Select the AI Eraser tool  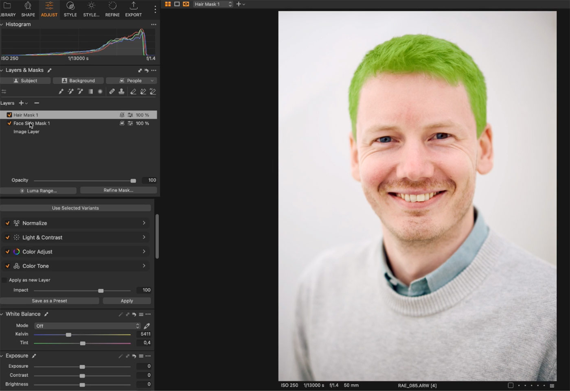coord(153,92)
